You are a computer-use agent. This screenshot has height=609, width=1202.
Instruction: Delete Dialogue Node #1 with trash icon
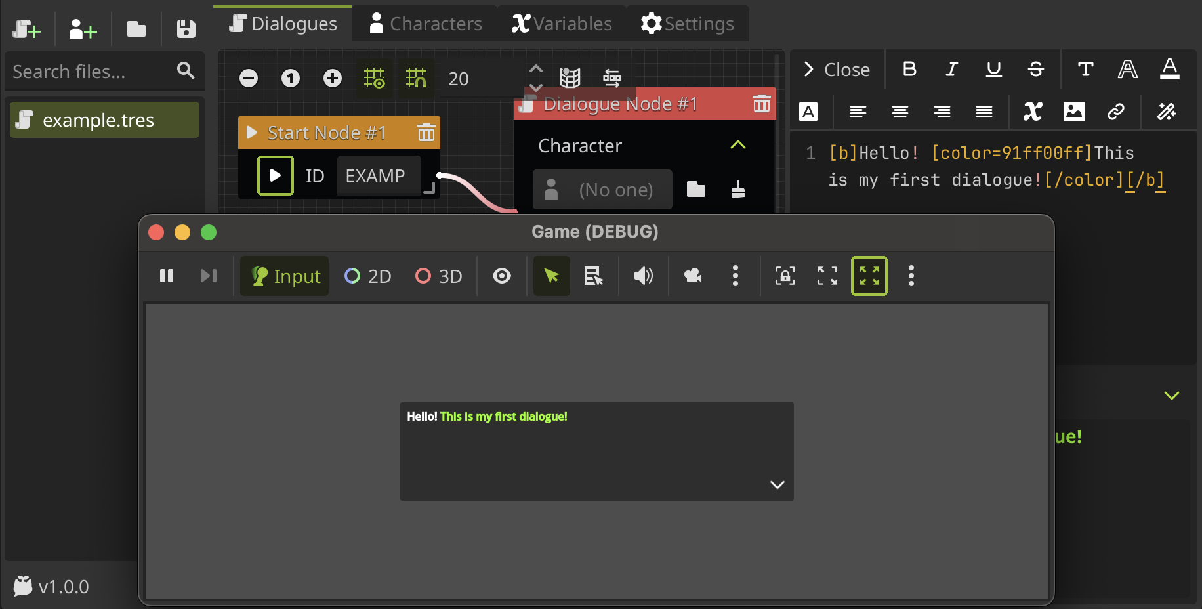tap(761, 104)
